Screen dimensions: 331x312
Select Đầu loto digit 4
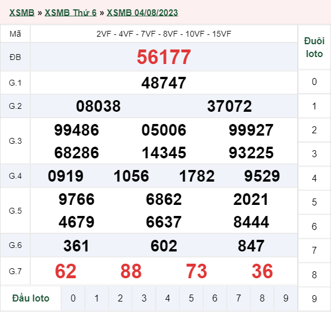click(168, 298)
